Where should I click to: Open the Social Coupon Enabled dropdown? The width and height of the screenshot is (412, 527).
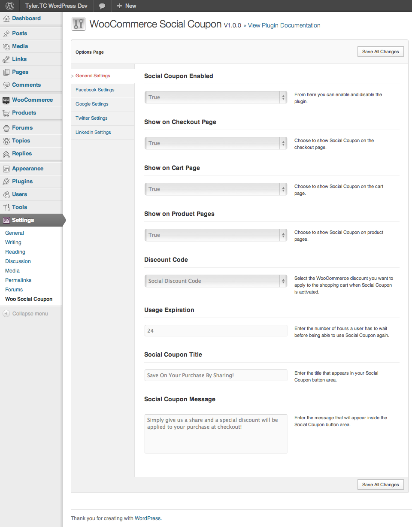(216, 97)
